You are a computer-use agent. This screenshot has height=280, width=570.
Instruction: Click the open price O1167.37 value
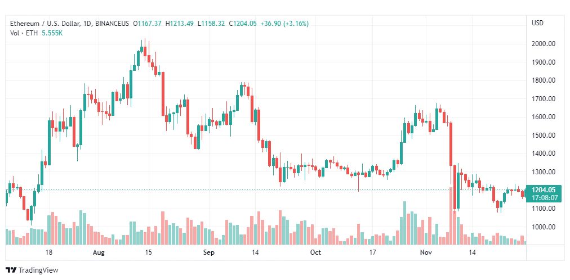click(147, 24)
